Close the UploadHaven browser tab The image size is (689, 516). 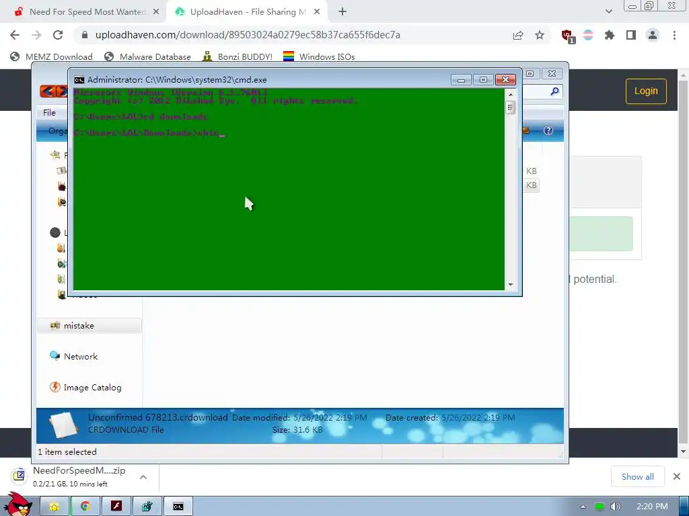(x=317, y=12)
